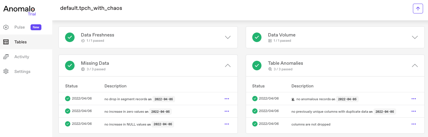428x137 pixels.
Task: Open more options for NULL values check
Action: pos(227,124)
